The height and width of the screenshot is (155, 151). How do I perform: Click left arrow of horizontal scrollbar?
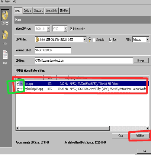(18, 128)
